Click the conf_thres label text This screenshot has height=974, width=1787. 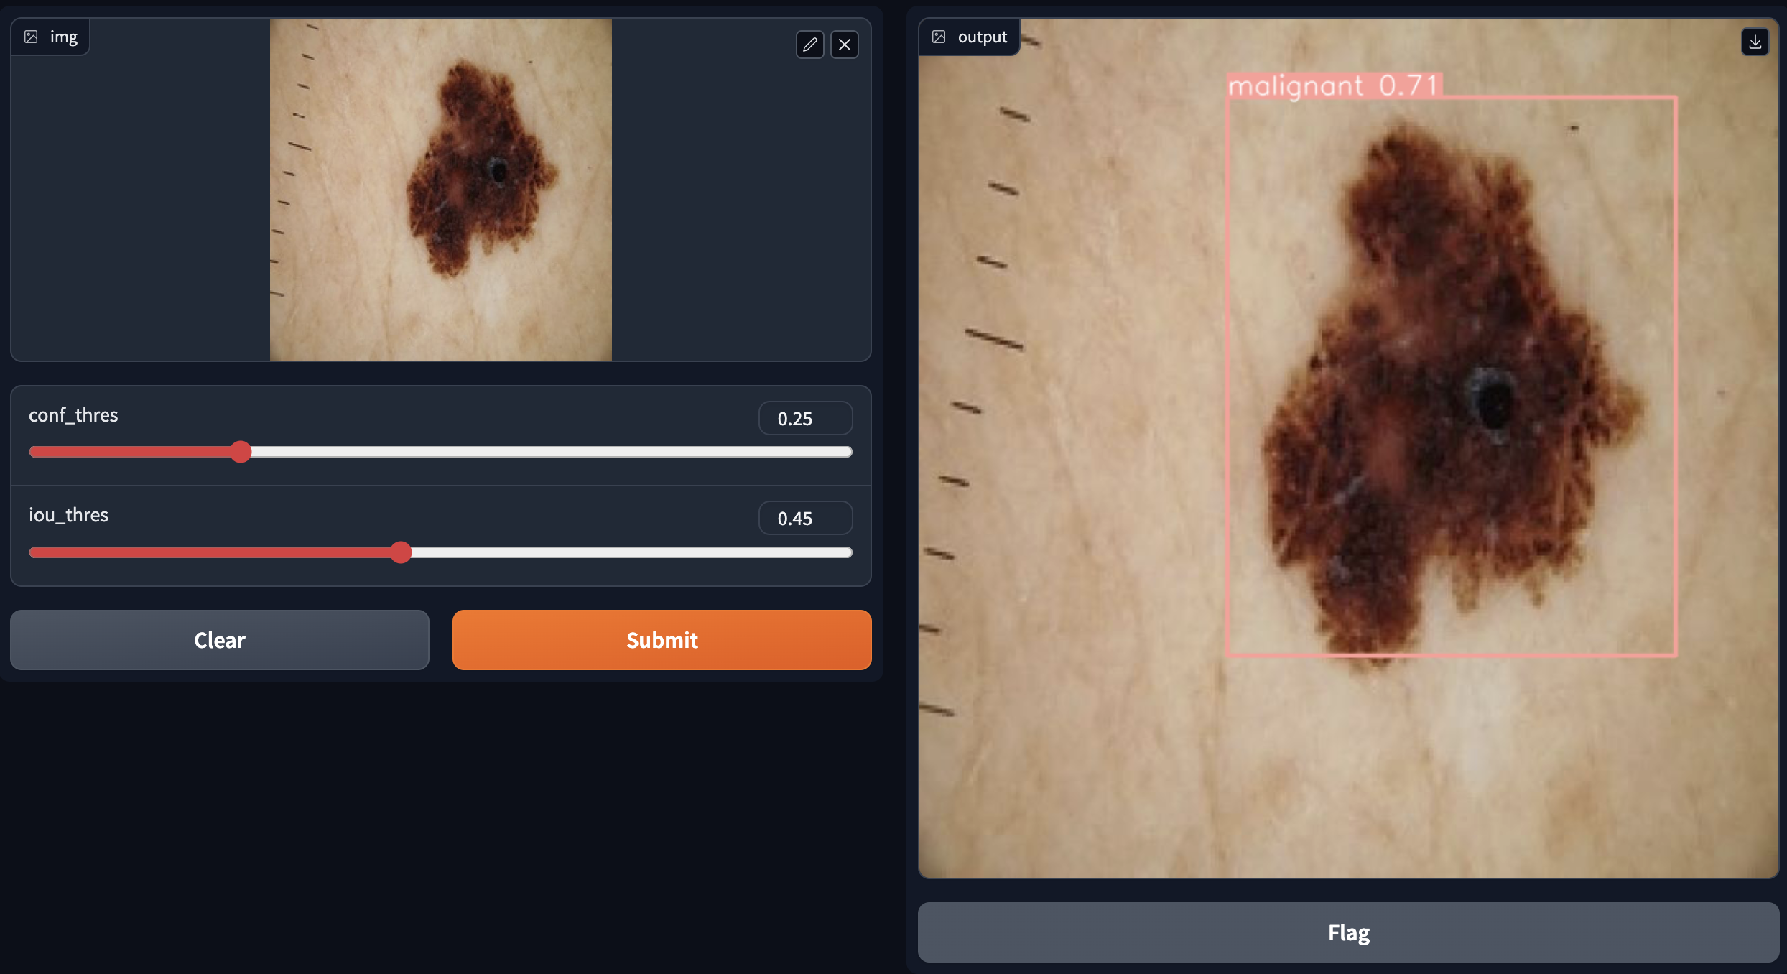[73, 415]
